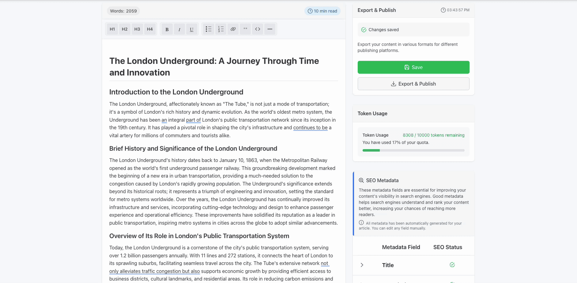Insert a code block
Image resolution: width=577 pixels, height=283 pixels.
tap(258, 29)
